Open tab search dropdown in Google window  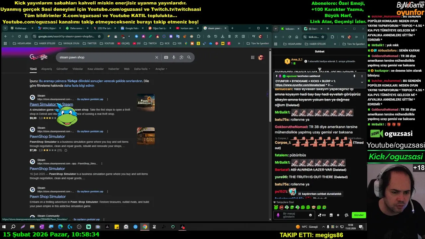(x=5, y=28)
